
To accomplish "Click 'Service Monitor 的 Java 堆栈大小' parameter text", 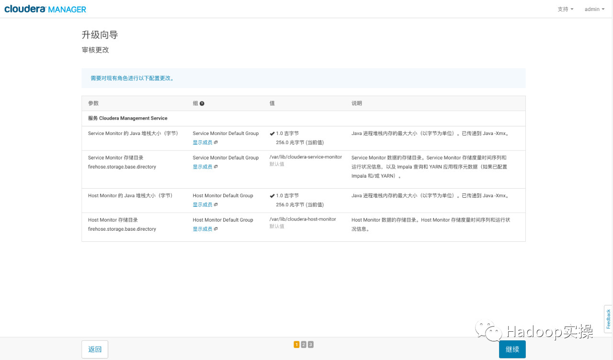I will point(133,134).
